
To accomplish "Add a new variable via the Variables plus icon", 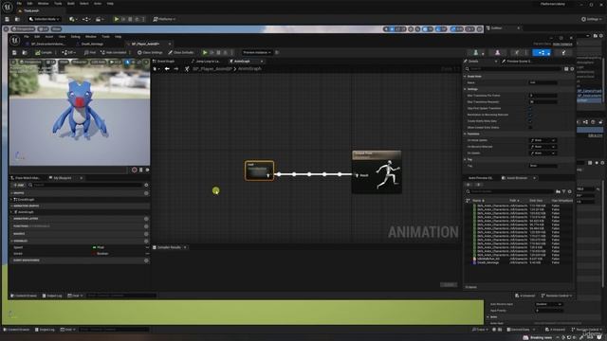I will (x=146, y=242).
